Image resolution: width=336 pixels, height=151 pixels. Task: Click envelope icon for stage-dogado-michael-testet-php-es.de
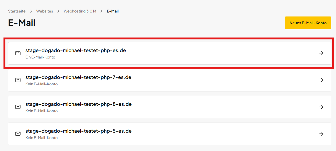(18, 53)
